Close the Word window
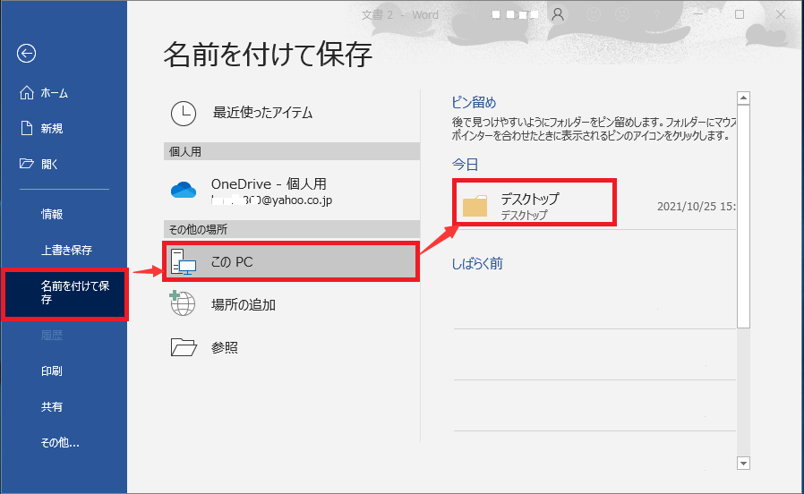Image resolution: width=804 pixels, height=494 pixels. click(781, 14)
